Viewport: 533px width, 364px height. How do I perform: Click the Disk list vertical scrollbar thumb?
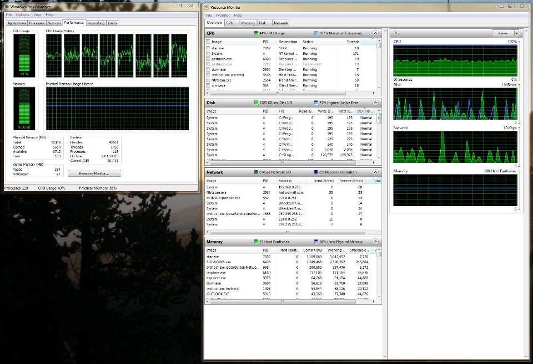tap(379, 119)
